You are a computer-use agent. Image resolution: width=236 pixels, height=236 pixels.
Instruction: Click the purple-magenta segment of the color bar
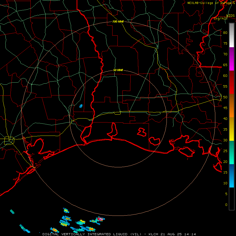pos(232,59)
